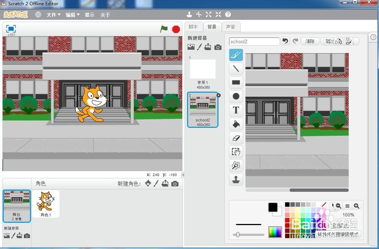Flip the backdrop left-right

point(338,41)
